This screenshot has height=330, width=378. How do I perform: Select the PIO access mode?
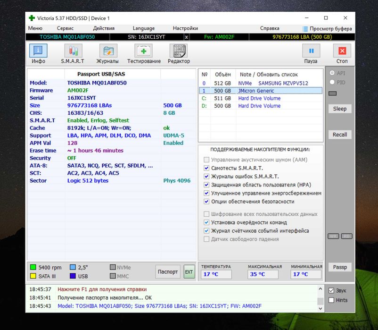click(x=332, y=82)
